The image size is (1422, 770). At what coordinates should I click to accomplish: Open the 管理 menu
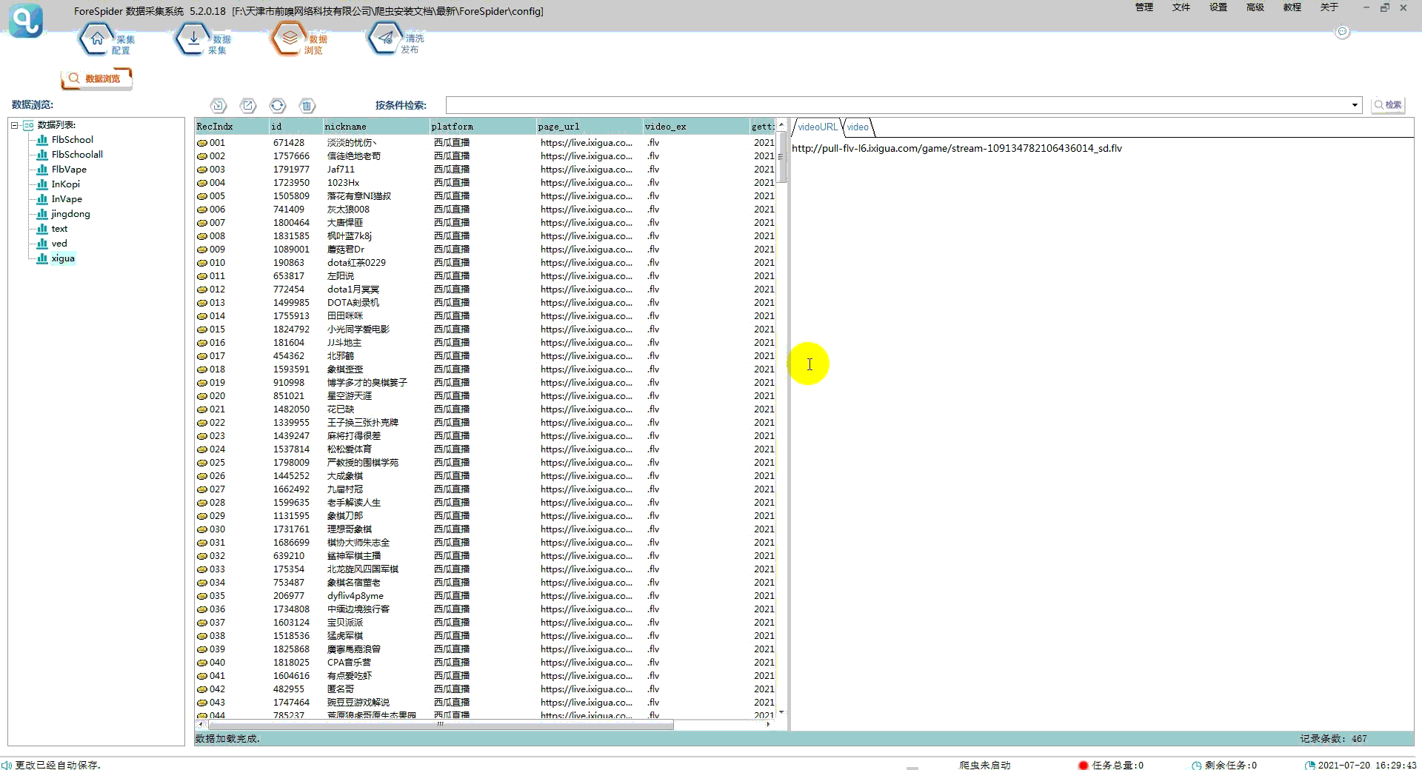click(1144, 7)
